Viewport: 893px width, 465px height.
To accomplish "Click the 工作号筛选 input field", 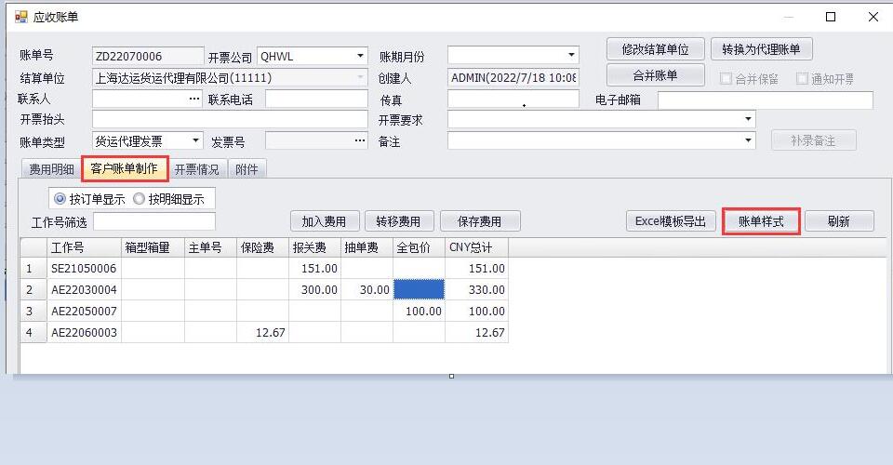I will (153, 221).
